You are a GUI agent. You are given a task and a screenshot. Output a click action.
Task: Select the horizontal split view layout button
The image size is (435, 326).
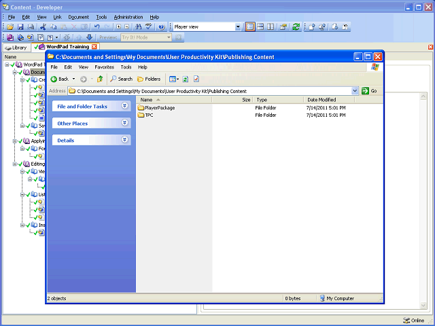pos(260,27)
